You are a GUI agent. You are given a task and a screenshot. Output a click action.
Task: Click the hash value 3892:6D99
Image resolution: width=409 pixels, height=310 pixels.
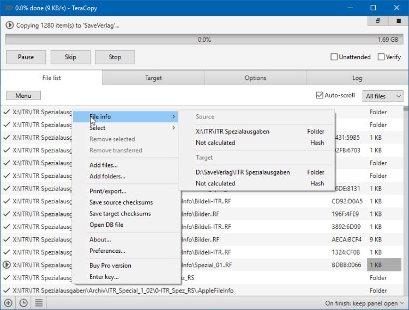pos(346,227)
